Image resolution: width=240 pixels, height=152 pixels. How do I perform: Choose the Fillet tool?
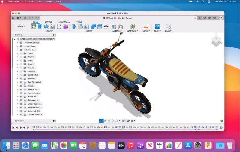tap(80, 27)
